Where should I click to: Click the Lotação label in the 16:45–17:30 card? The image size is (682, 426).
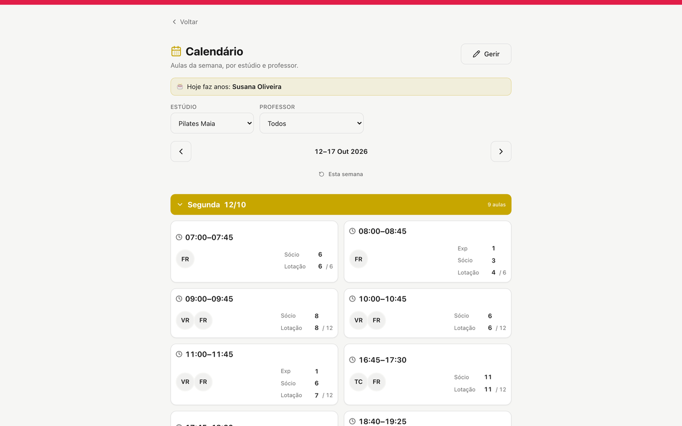coord(465,390)
